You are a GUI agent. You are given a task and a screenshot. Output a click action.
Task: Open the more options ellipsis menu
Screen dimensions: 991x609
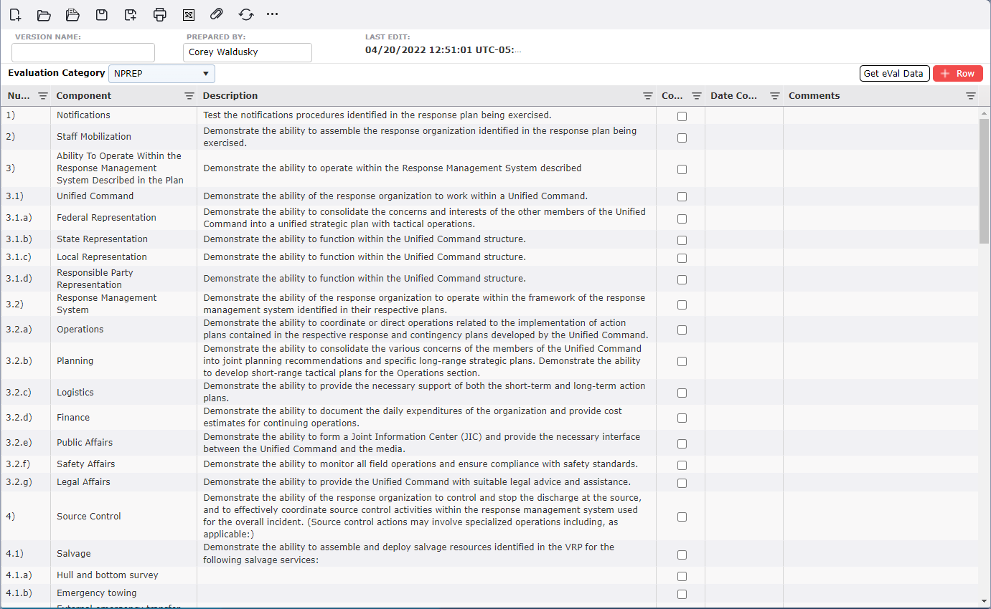coord(272,14)
